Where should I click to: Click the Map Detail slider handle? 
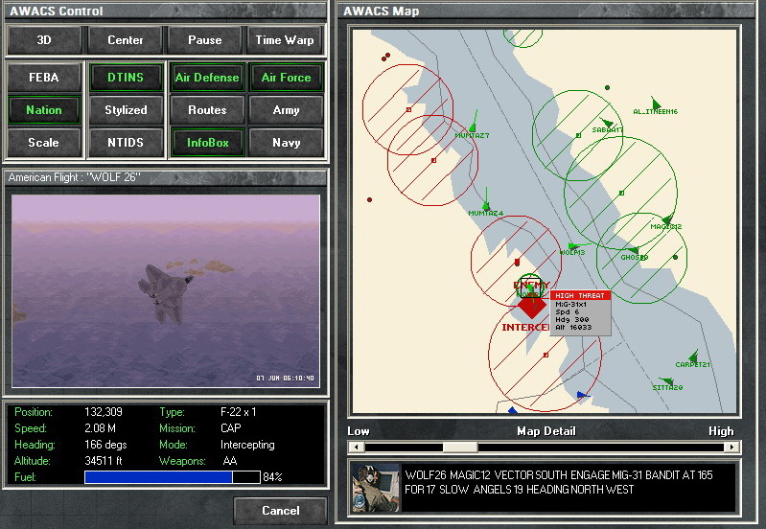coord(460,447)
